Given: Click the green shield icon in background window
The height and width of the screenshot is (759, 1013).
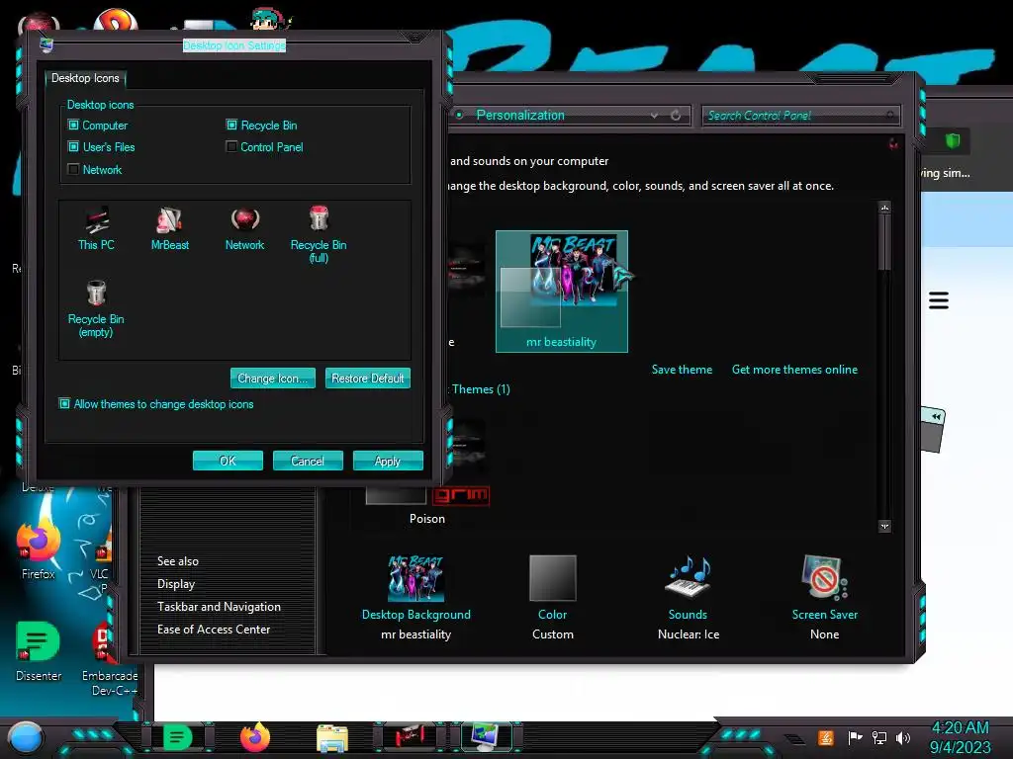Looking at the screenshot, I should pyautogui.click(x=953, y=140).
